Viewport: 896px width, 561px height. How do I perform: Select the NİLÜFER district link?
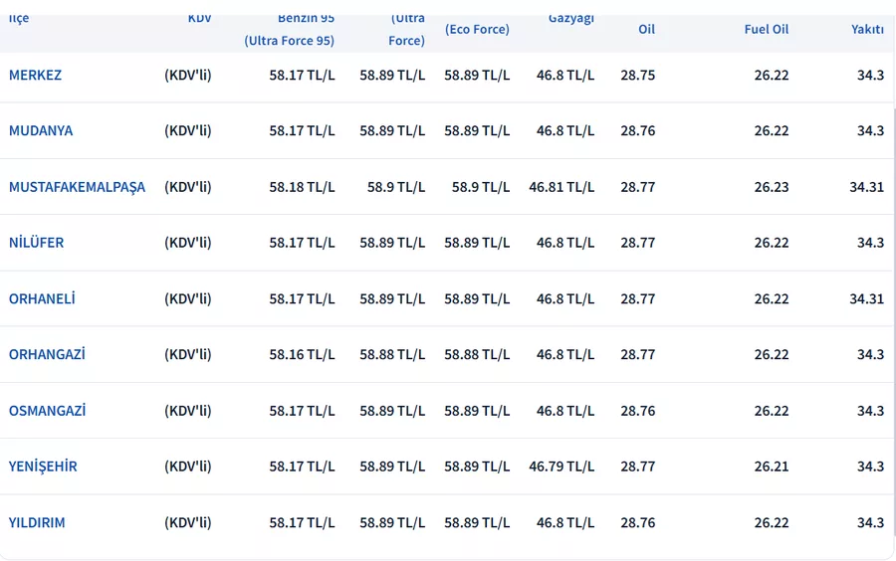[36, 243]
